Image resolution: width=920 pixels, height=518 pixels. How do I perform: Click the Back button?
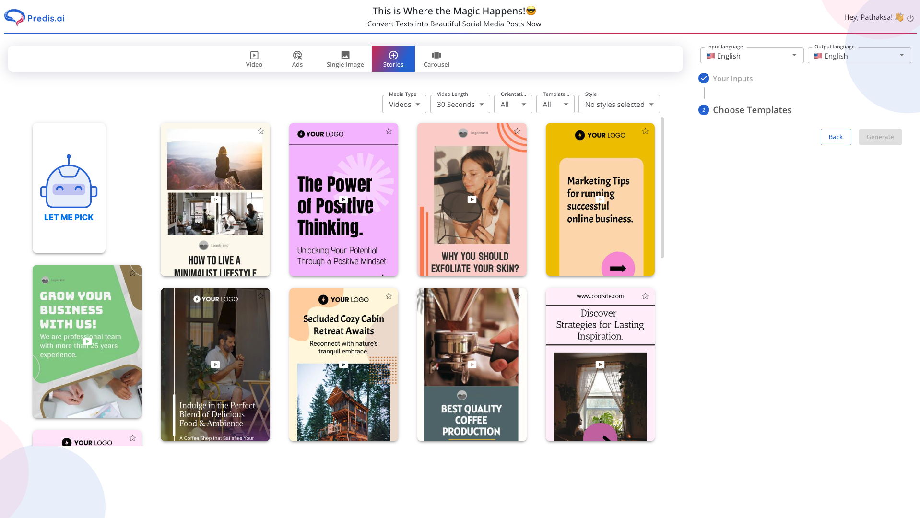click(x=836, y=137)
